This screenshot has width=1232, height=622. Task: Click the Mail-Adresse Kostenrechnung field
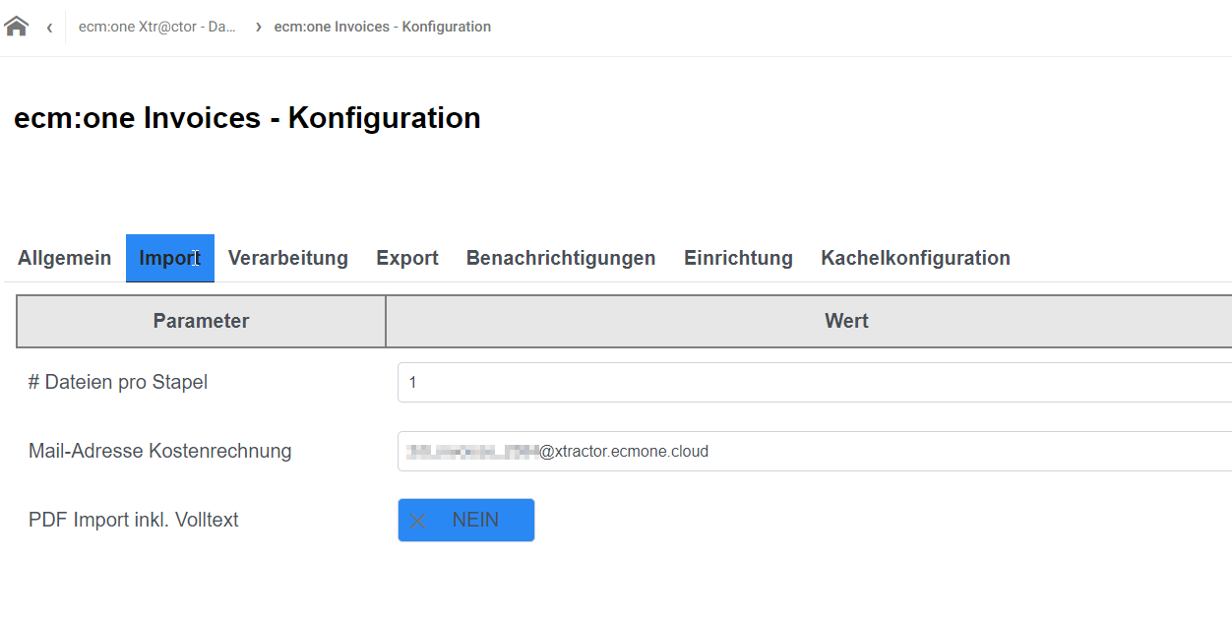point(815,451)
